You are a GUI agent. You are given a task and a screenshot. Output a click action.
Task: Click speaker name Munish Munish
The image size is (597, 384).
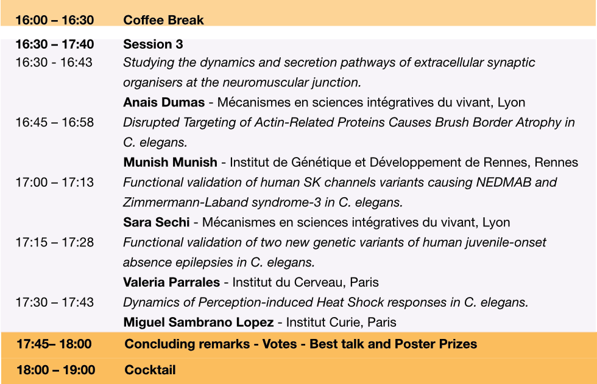tap(170, 162)
